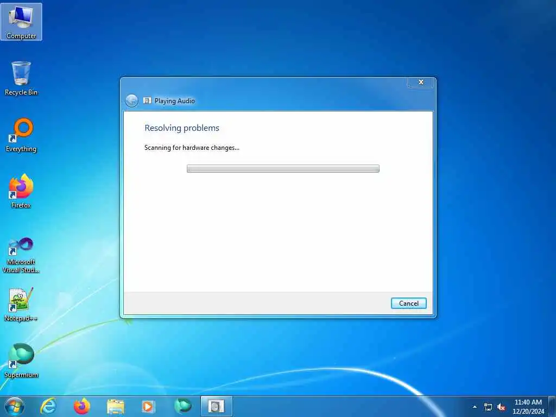Screen dimensions: 556x417
Task: Select the Notepad++ desktop shortcut
Action: coord(21,305)
